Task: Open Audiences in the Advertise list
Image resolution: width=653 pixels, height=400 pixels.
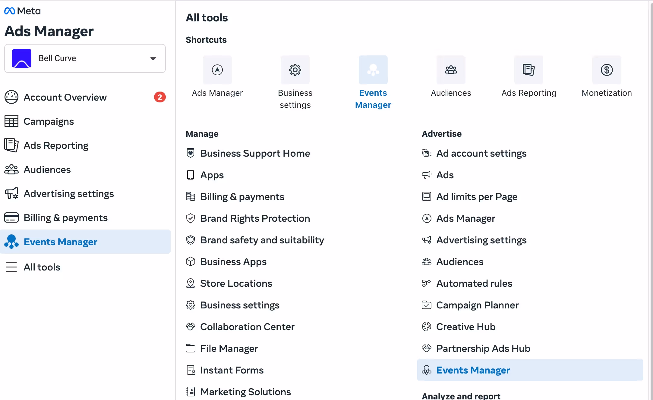Action: coord(460,262)
